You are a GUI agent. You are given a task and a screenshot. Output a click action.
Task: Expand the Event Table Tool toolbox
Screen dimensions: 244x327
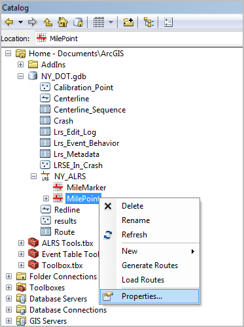[x=21, y=254]
